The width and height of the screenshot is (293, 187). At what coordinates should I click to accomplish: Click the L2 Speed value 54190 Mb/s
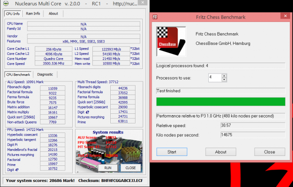pyautogui.click(x=111, y=54)
